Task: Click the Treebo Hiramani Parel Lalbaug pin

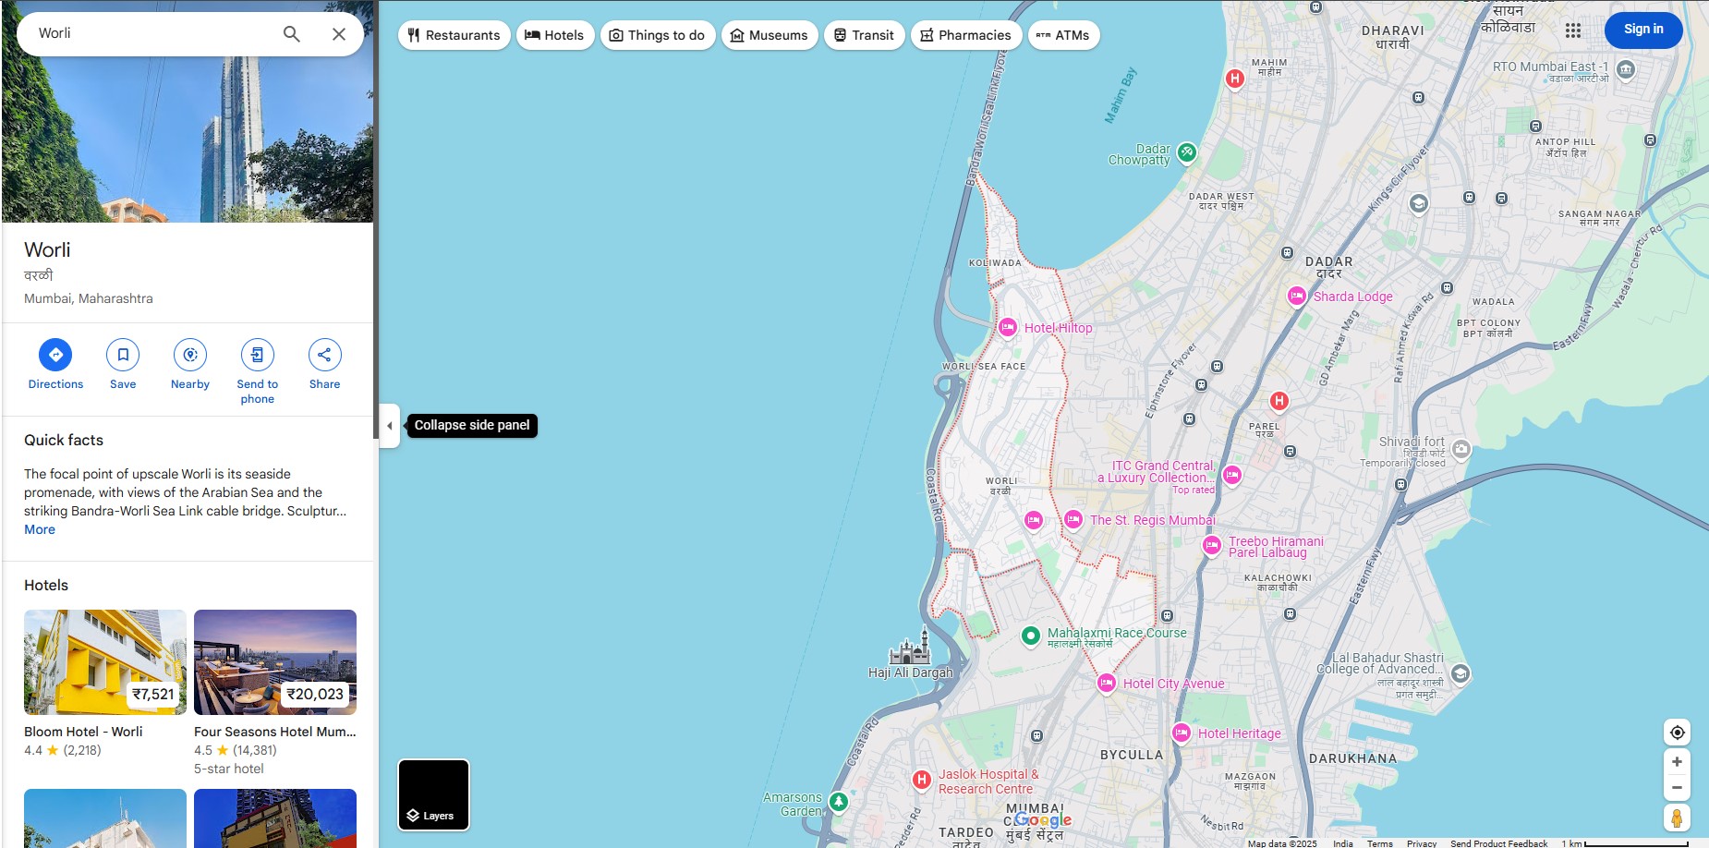Action: click(x=1212, y=546)
